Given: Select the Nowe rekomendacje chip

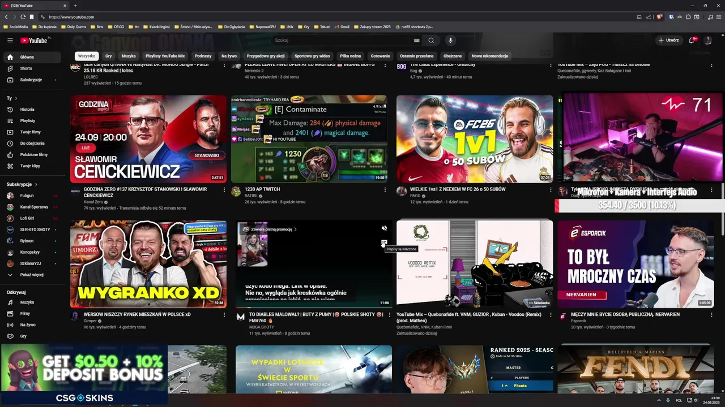Looking at the screenshot, I should [490, 56].
